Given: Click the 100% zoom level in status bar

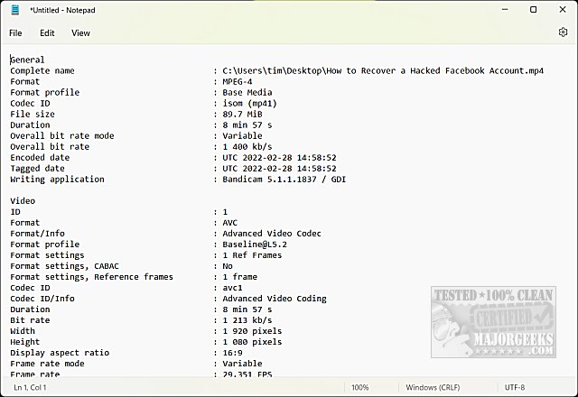Looking at the screenshot, I should coord(359,387).
